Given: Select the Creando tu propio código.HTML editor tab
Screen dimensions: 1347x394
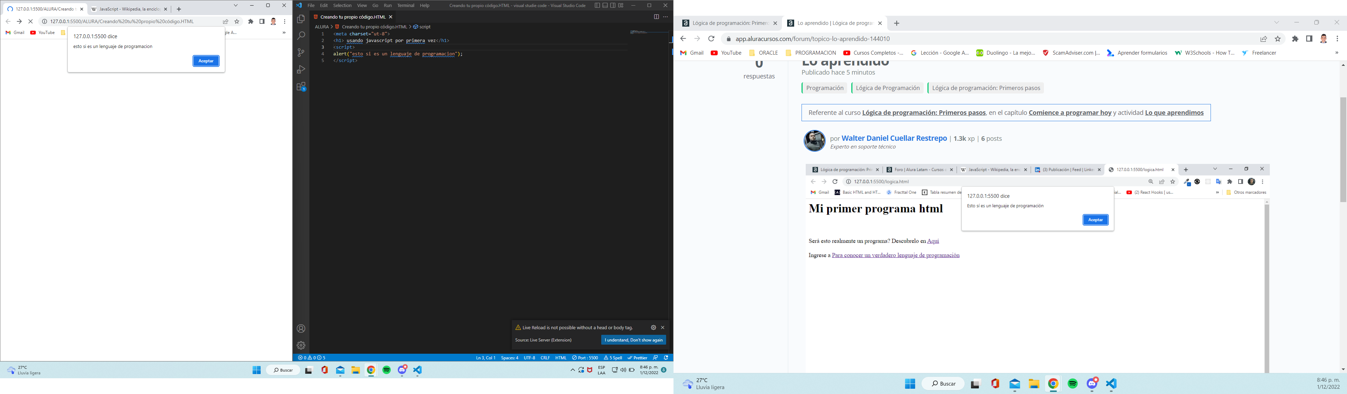Looking at the screenshot, I should pos(353,17).
